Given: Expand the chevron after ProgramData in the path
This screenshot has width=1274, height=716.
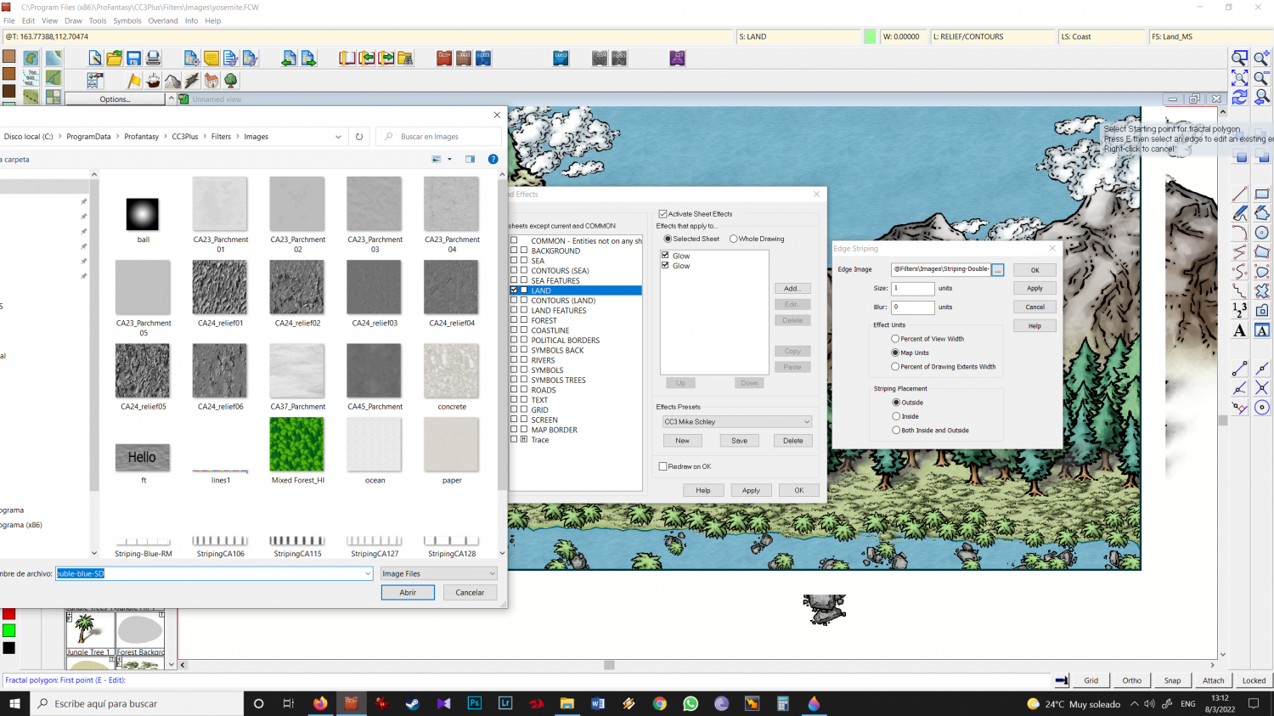Looking at the screenshot, I should (x=117, y=137).
